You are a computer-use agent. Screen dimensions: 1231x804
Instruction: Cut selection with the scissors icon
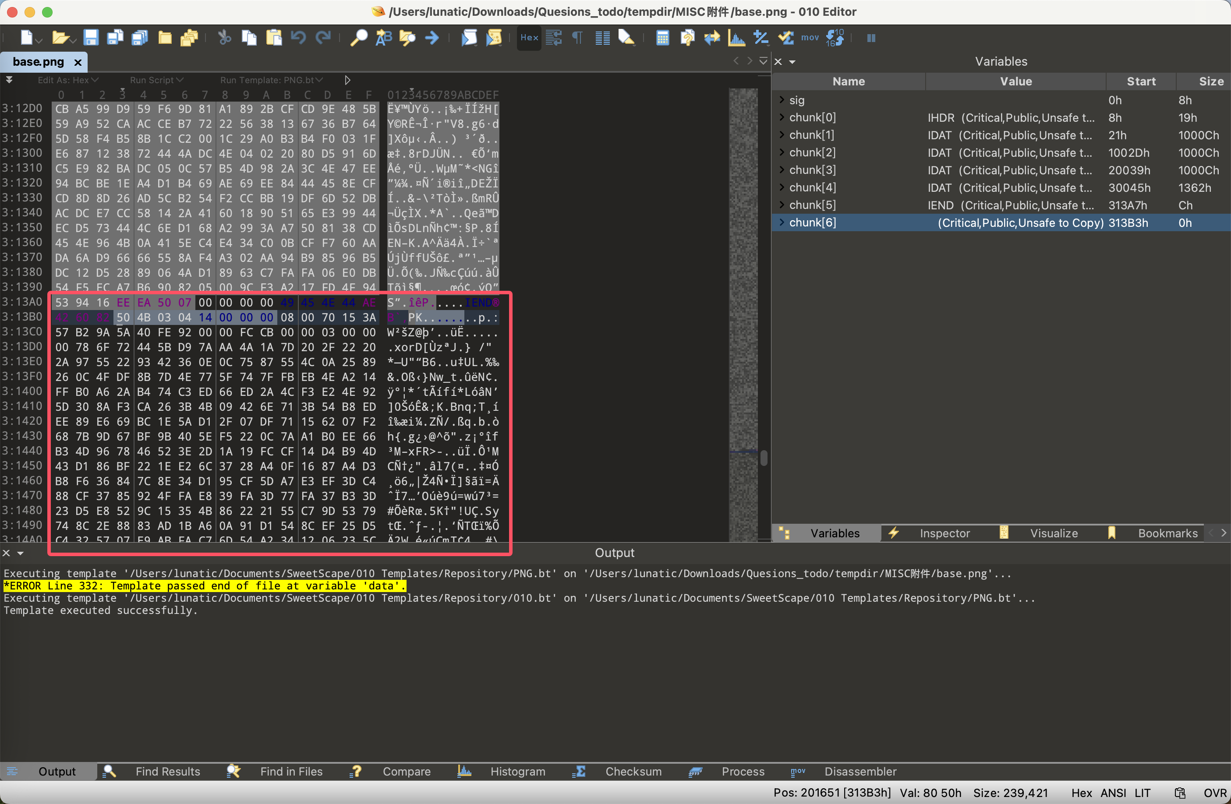[x=224, y=38]
